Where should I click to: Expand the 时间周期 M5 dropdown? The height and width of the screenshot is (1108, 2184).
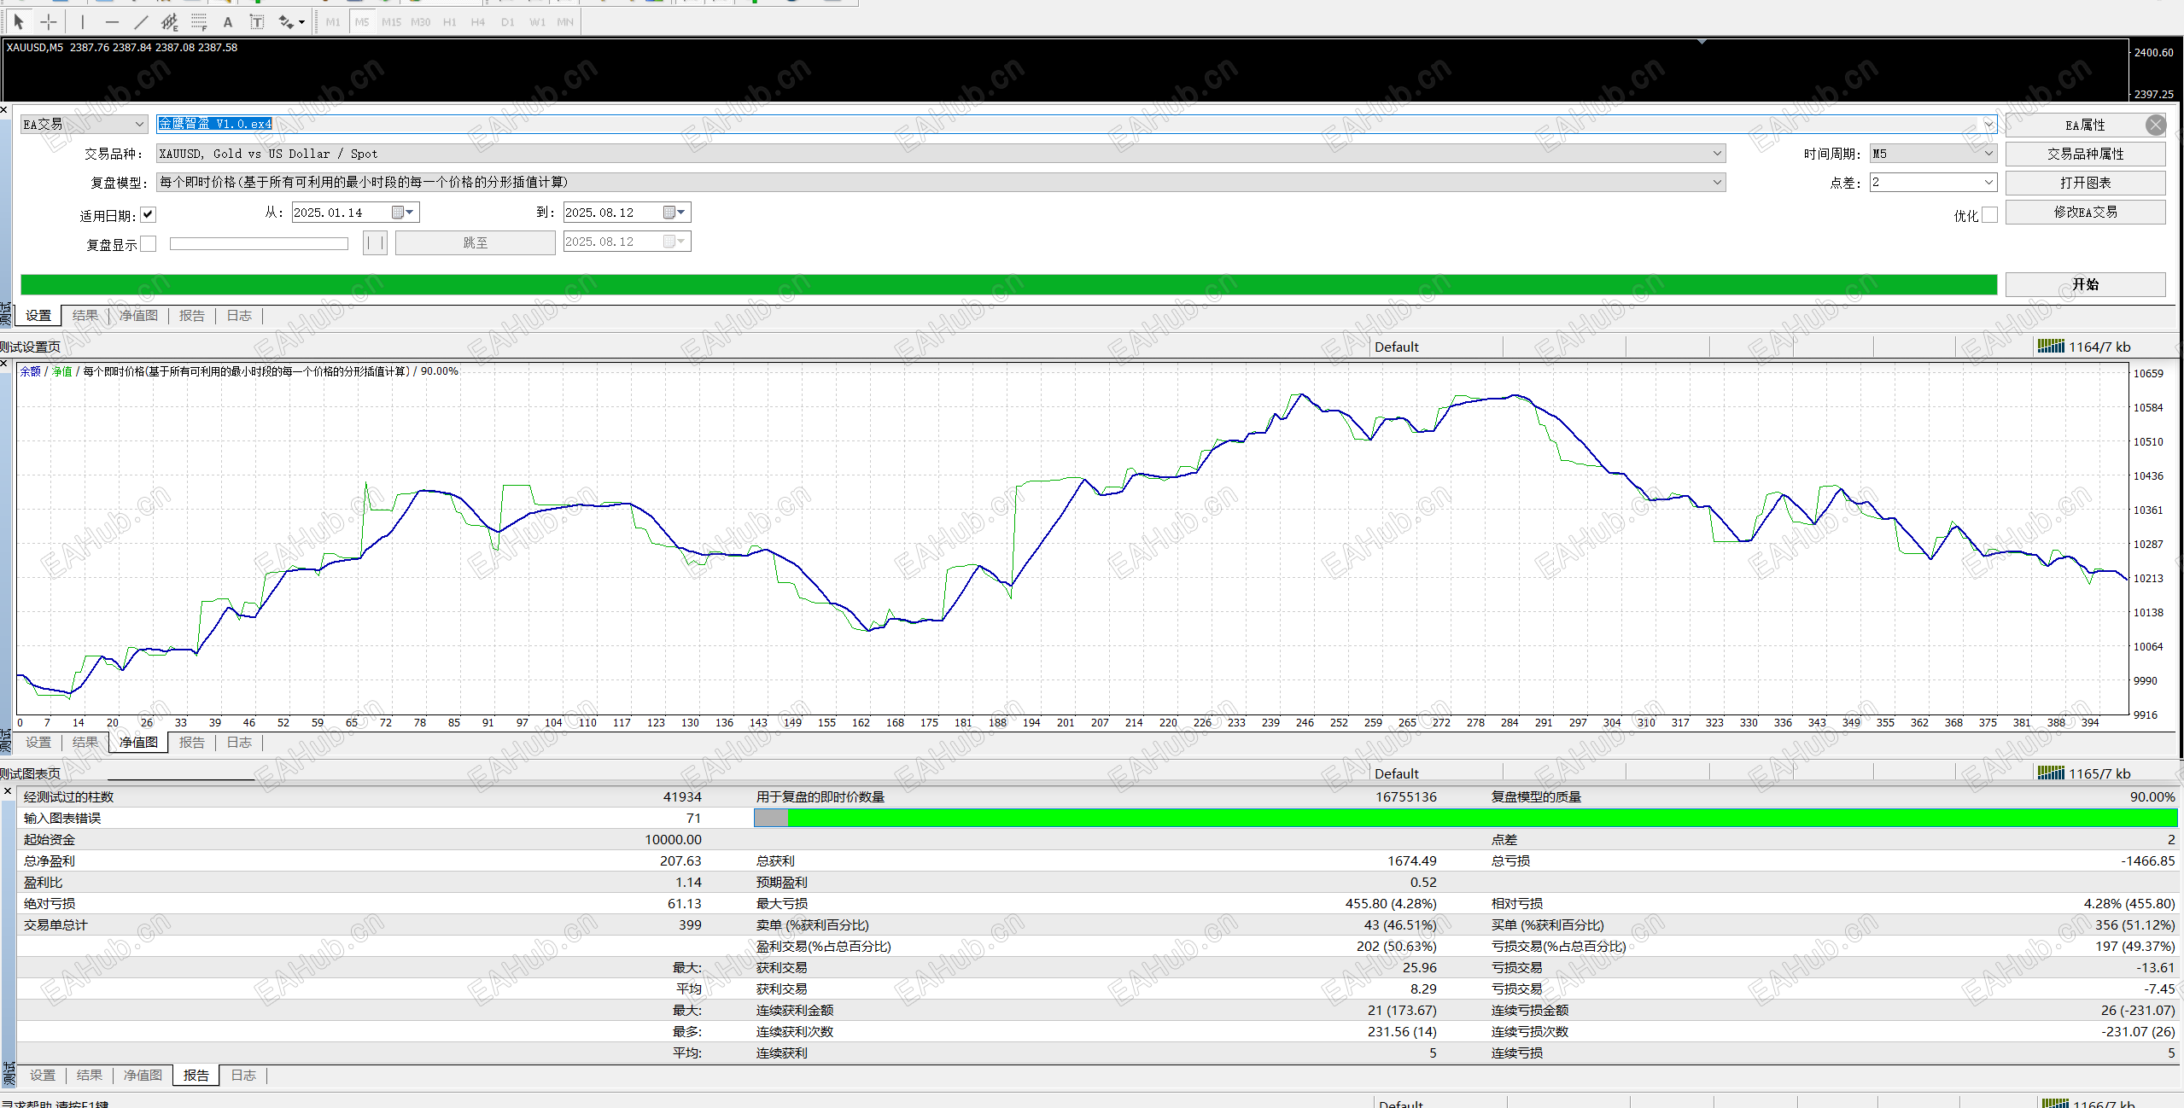tap(1988, 154)
